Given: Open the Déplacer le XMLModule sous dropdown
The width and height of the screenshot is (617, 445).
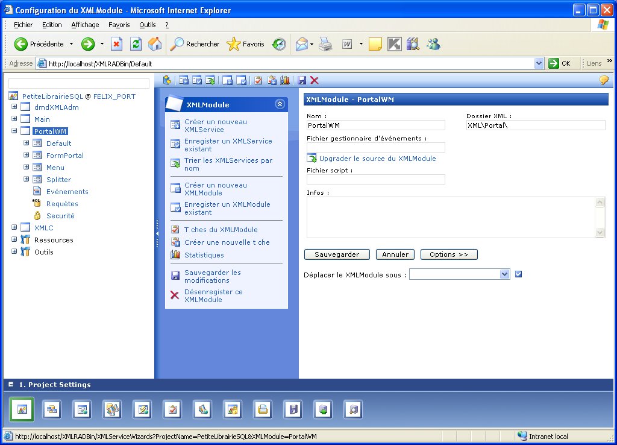Looking at the screenshot, I should 504,274.
